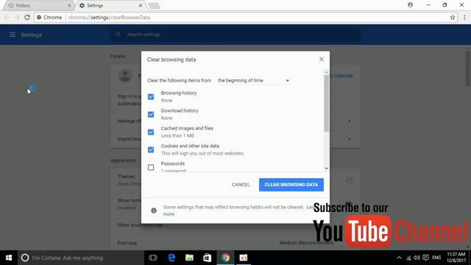471x265 pixels.
Task: Close the Clear browsing data dialog
Action: tap(322, 59)
